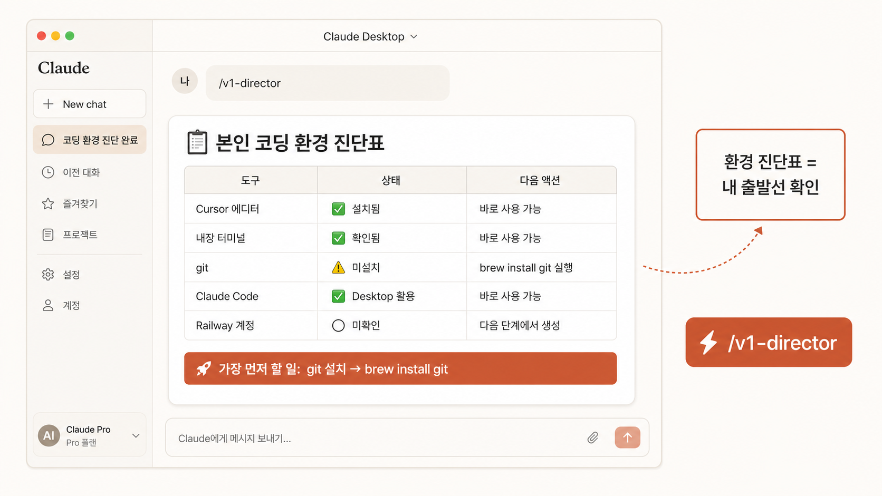Viewport: 882px width, 496px height.
Task: Open the Claude Desktop title dropdown
Action: point(370,36)
